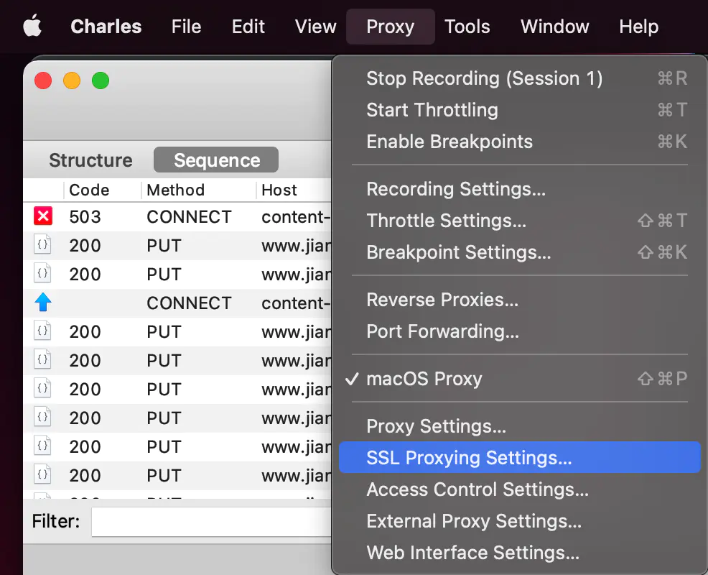The height and width of the screenshot is (575, 708).
Task: Open the Edit menu
Action: tap(248, 26)
